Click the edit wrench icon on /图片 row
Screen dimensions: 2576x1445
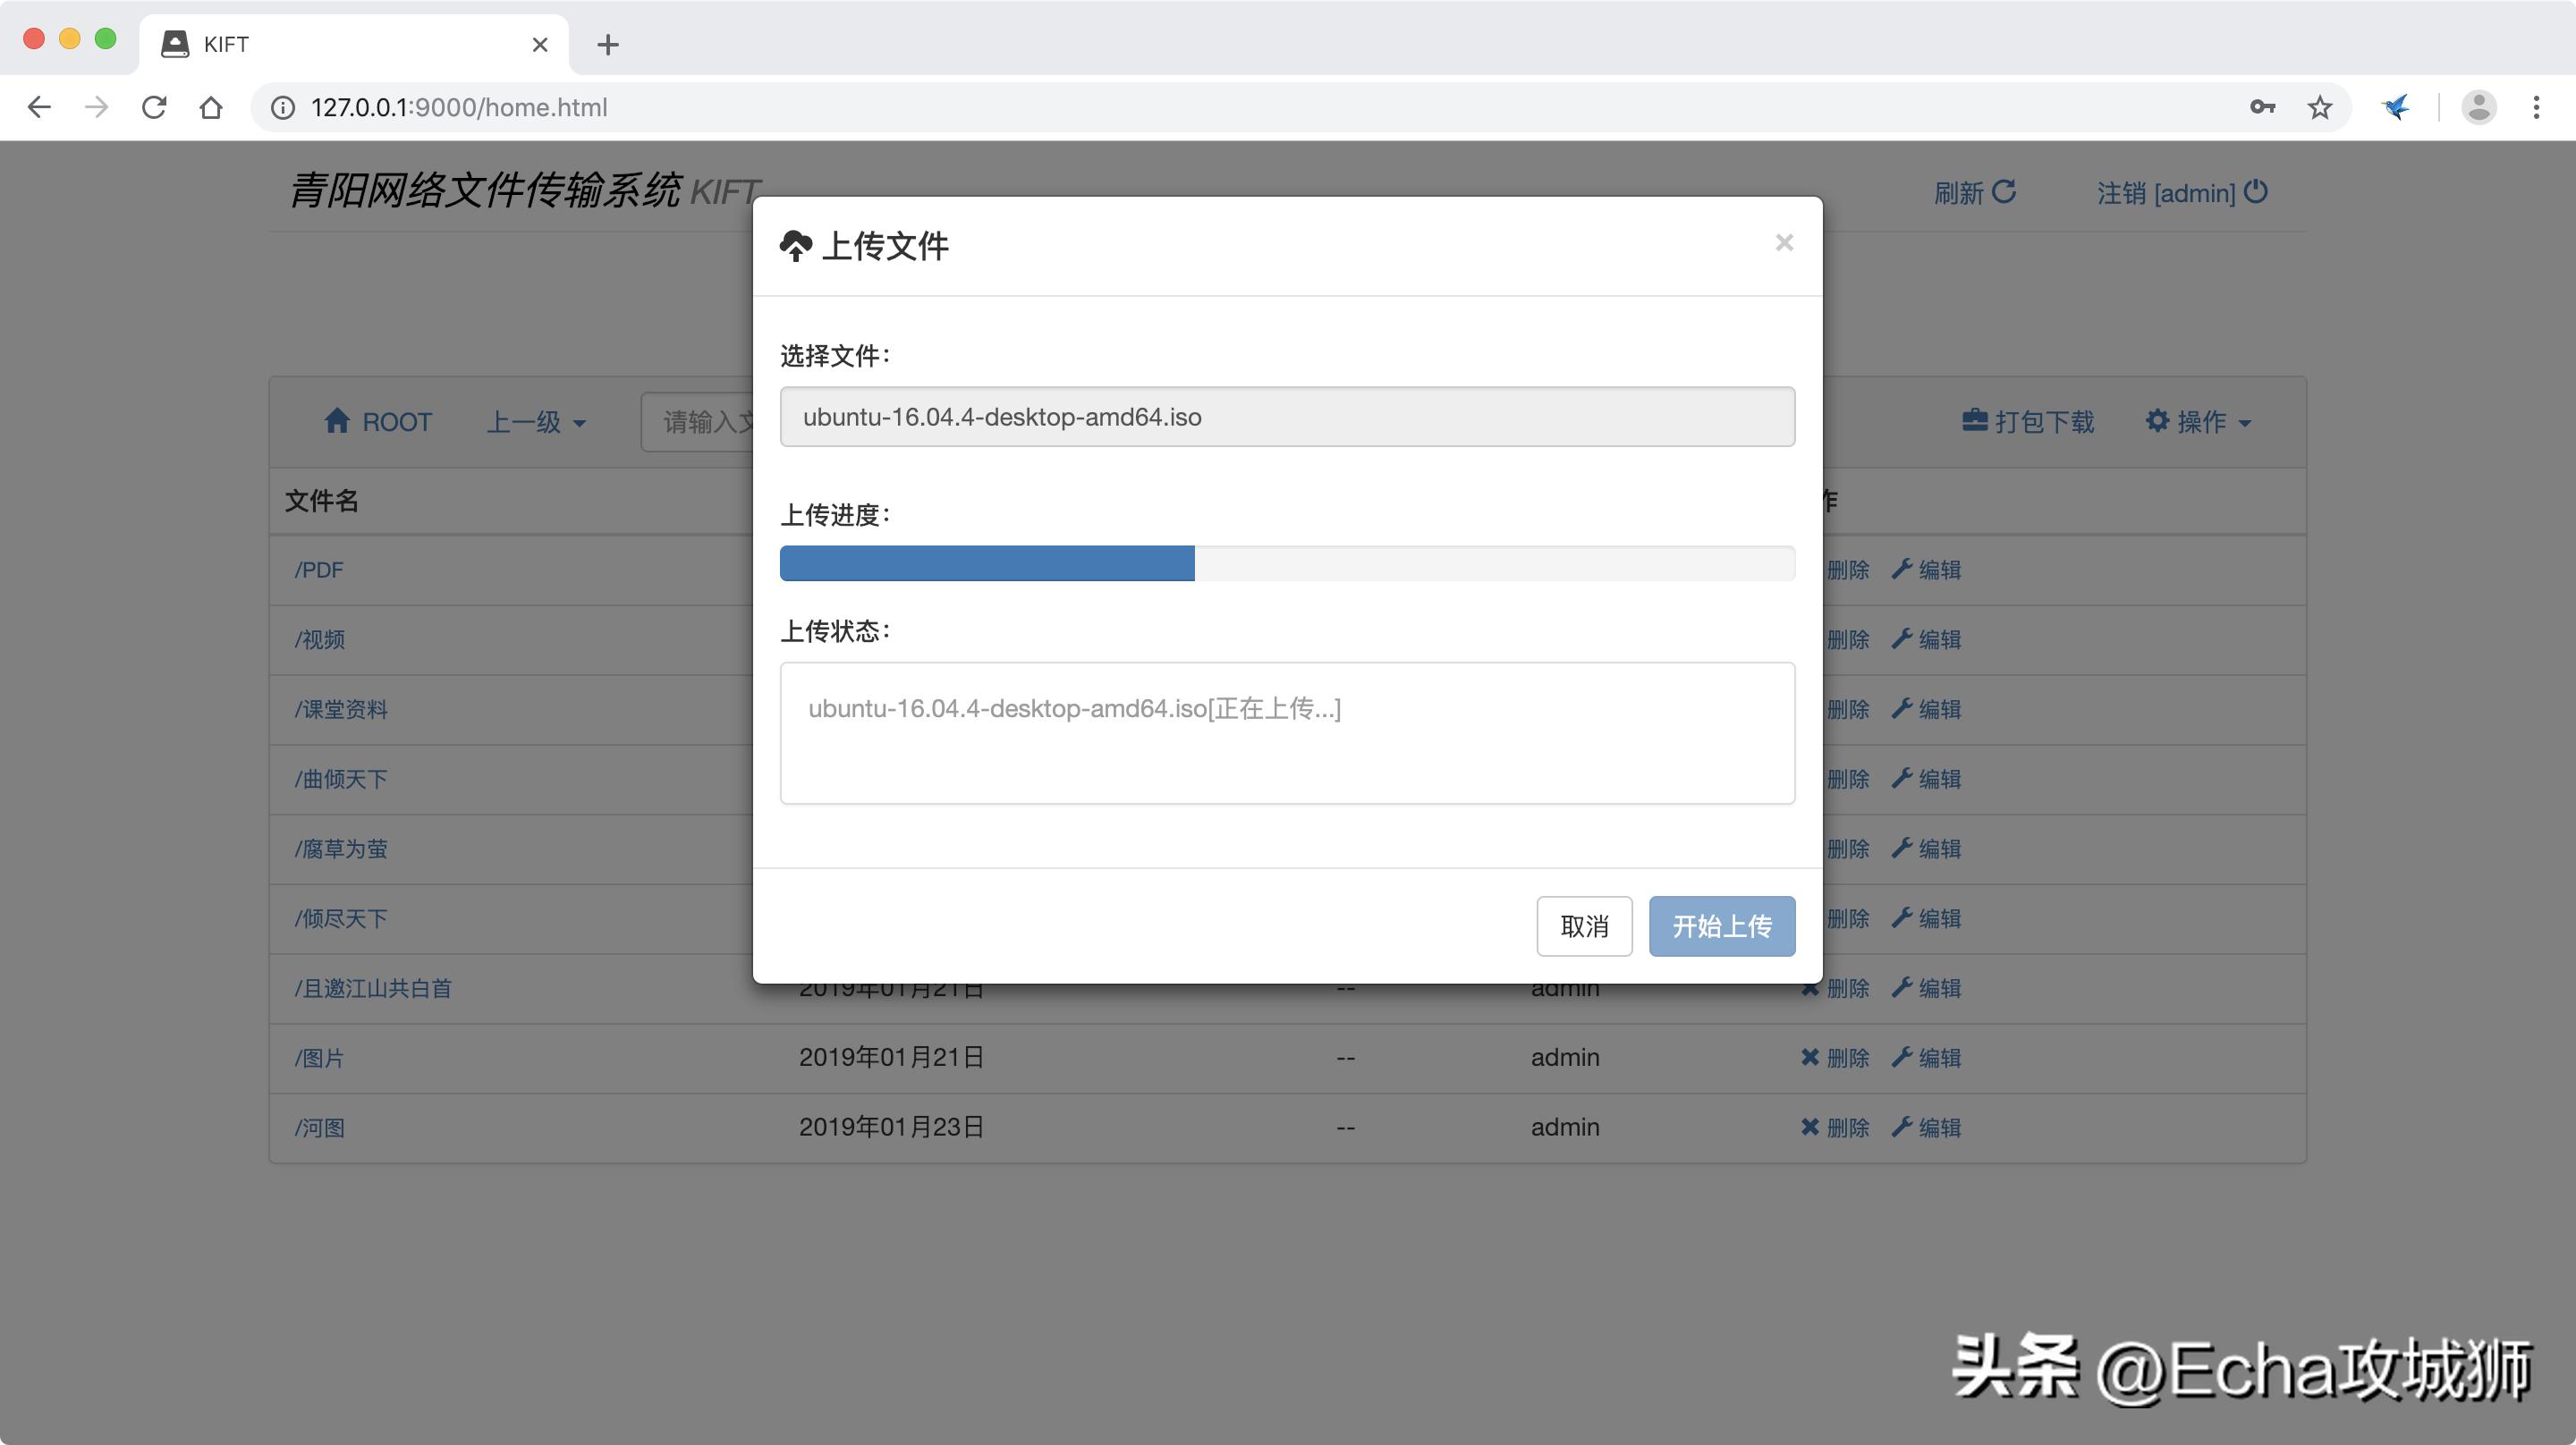click(1903, 1056)
